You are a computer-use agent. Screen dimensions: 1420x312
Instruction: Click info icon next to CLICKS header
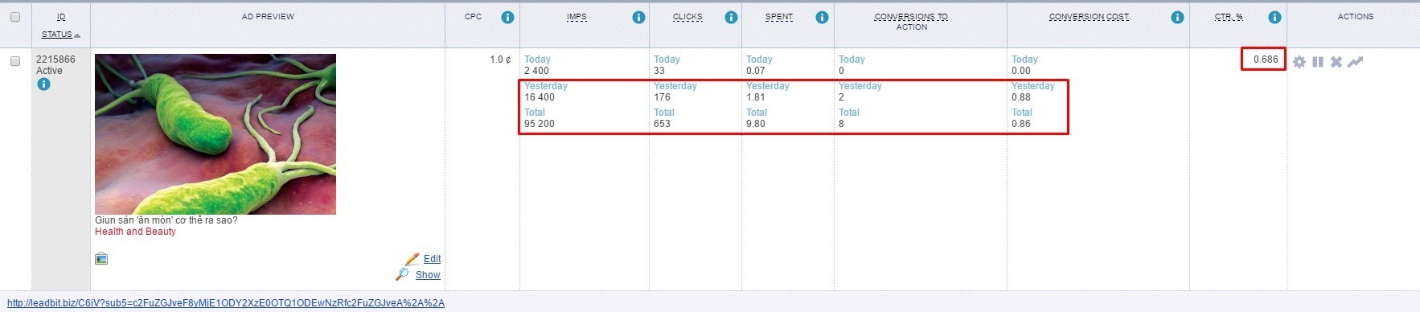[x=731, y=17]
